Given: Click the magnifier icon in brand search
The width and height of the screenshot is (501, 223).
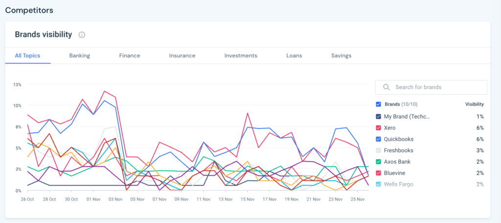Looking at the screenshot, I should [x=387, y=87].
